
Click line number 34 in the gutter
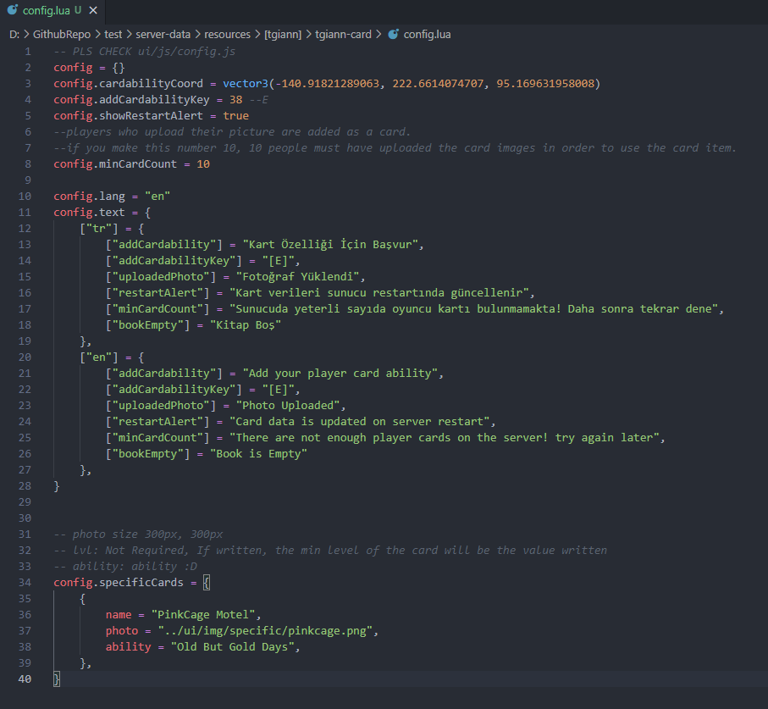[x=24, y=582]
